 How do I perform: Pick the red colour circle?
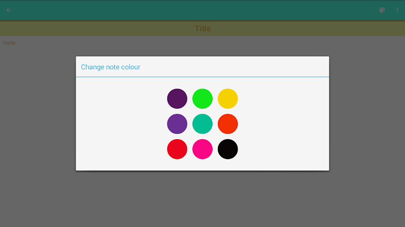(177, 149)
